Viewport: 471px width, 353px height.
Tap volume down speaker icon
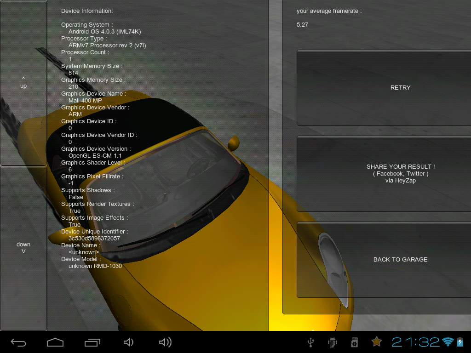click(x=129, y=342)
